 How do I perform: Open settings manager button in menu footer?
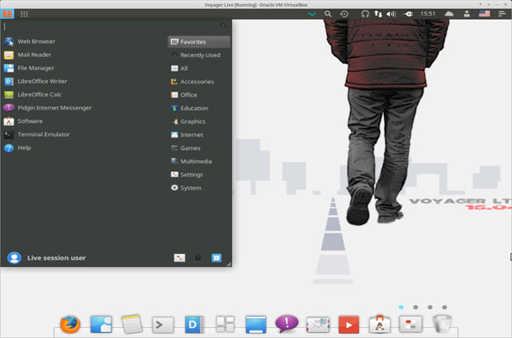click(x=179, y=258)
